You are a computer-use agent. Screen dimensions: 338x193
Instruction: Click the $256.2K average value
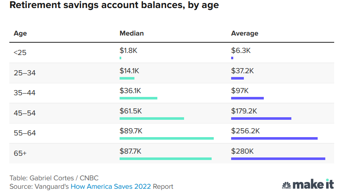(x=245, y=131)
